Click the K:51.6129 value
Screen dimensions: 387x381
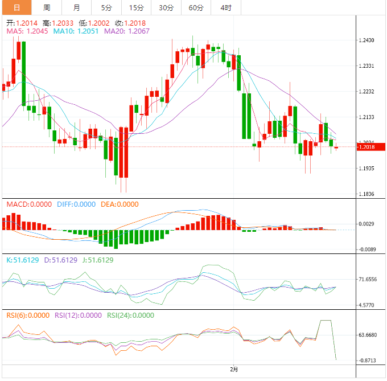(23, 260)
